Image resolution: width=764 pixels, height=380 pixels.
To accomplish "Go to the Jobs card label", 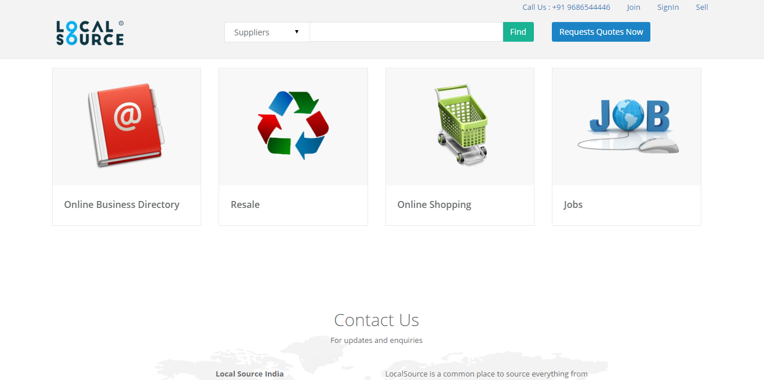I will [573, 204].
